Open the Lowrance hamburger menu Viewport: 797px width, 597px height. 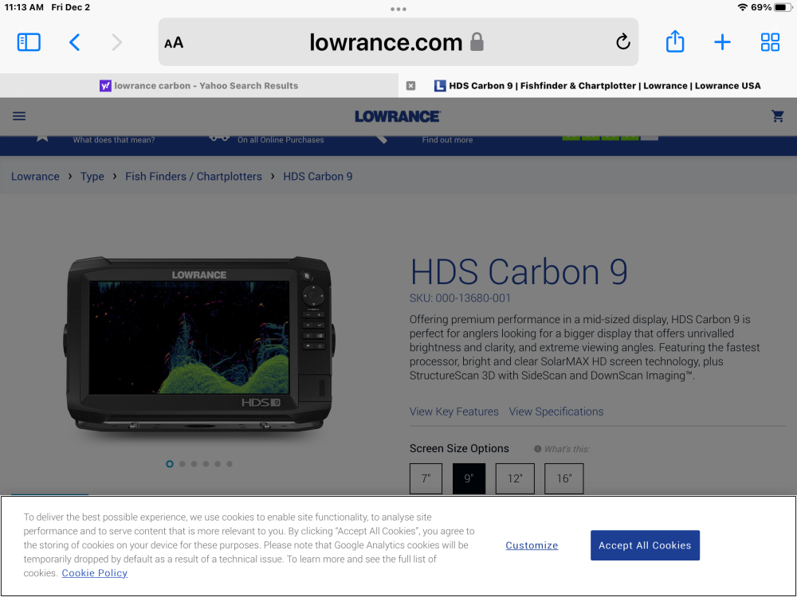point(19,116)
